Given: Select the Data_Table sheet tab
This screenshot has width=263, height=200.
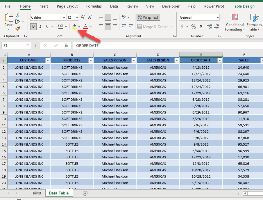Looking at the screenshot, I should 59,193.
